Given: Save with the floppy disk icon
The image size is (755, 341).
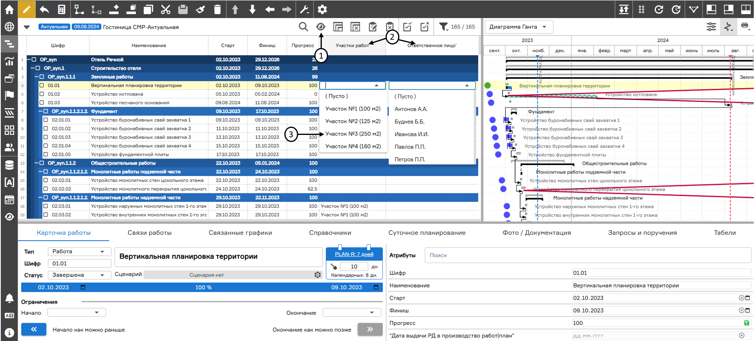Looking at the screenshot, I should tap(183, 9).
